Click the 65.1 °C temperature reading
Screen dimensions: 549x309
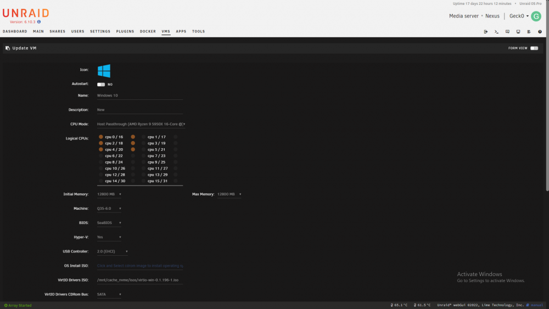401,305
